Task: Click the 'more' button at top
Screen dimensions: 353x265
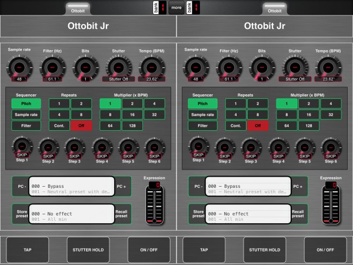Action: pyautogui.click(x=176, y=8)
